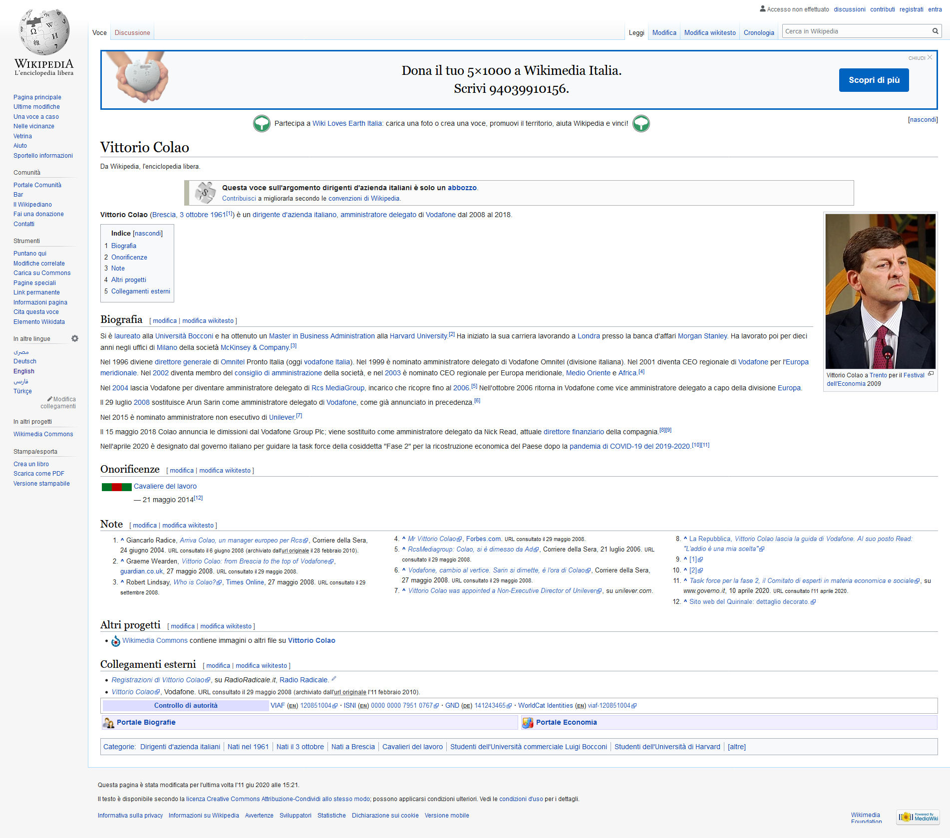Expand hidden categories via altre link
This screenshot has width=950, height=838.
pos(736,747)
